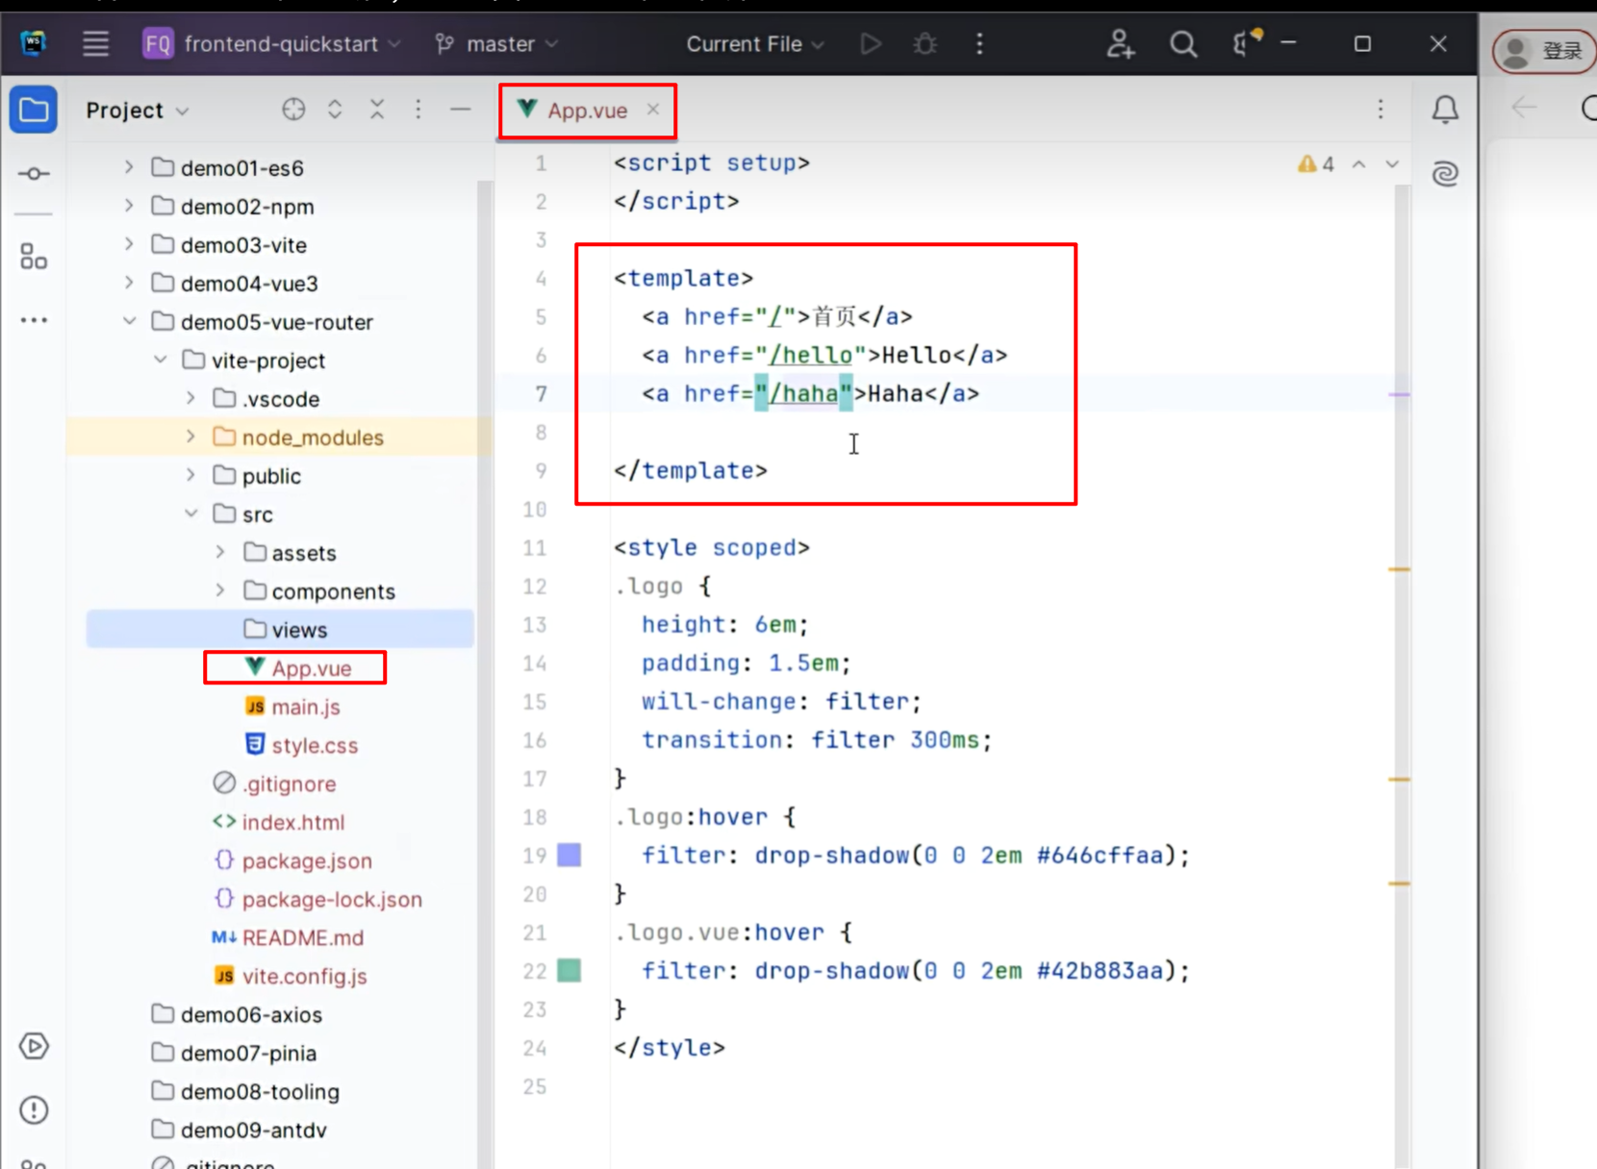Image resolution: width=1597 pixels, height=1169 pixels.
Task: Close the App.vue editor tab
Action: (653, 109)
